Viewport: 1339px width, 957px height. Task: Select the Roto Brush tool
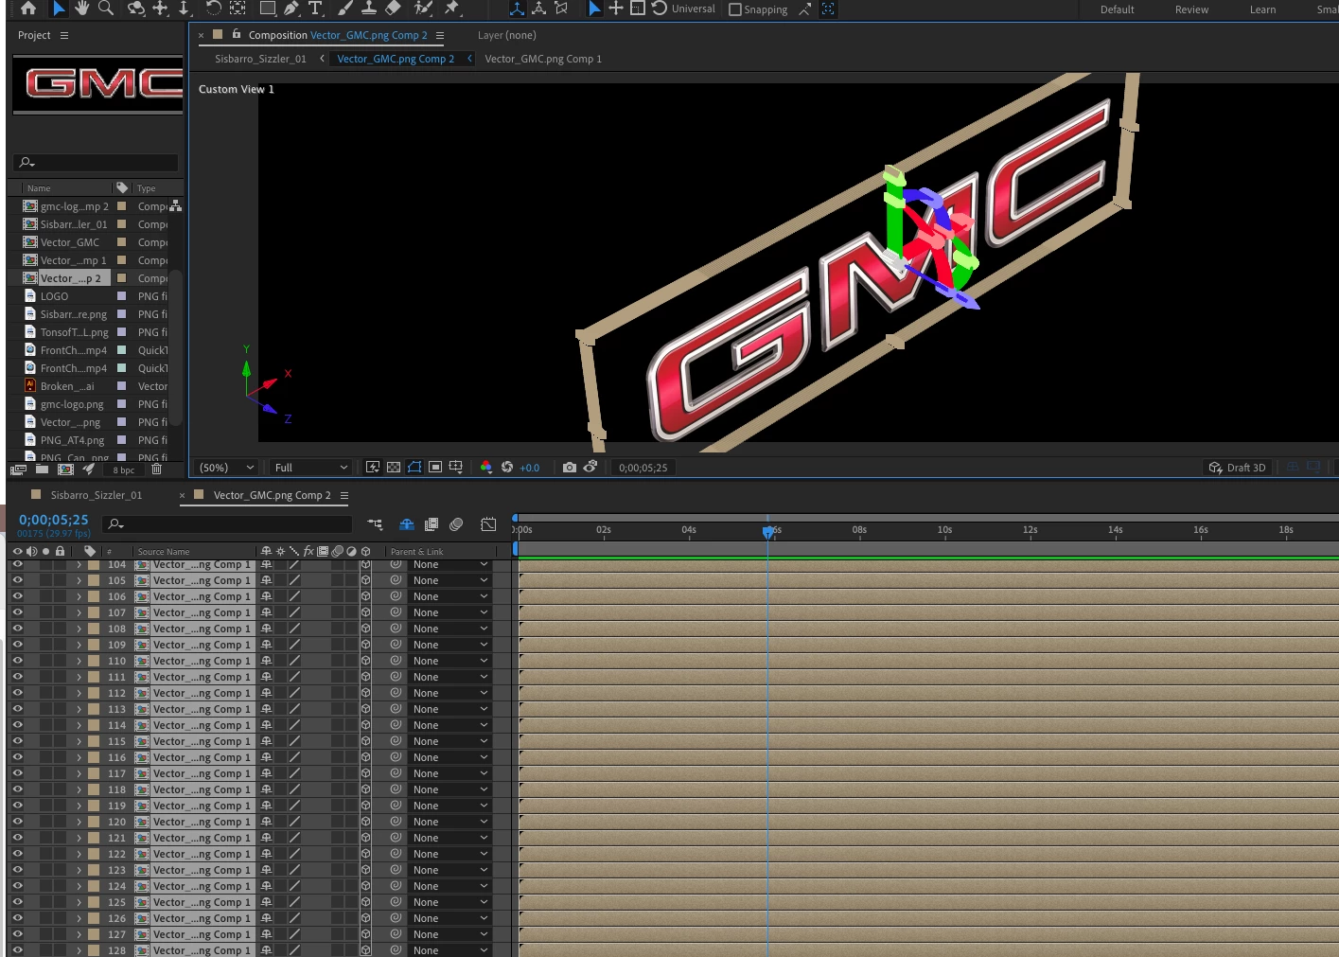point(423,9)
